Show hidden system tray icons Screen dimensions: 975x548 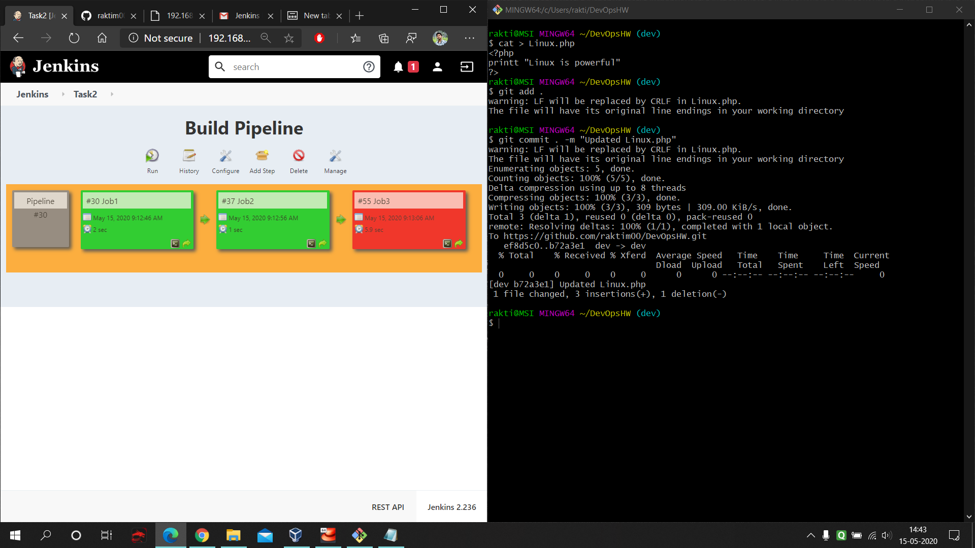(810, 535)
